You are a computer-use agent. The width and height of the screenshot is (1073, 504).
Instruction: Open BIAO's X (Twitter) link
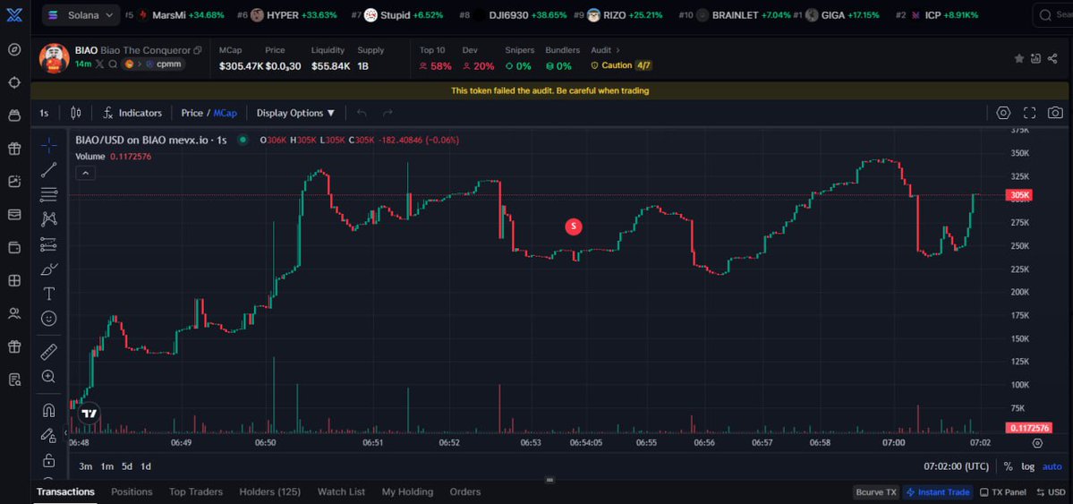click(99, 64)
